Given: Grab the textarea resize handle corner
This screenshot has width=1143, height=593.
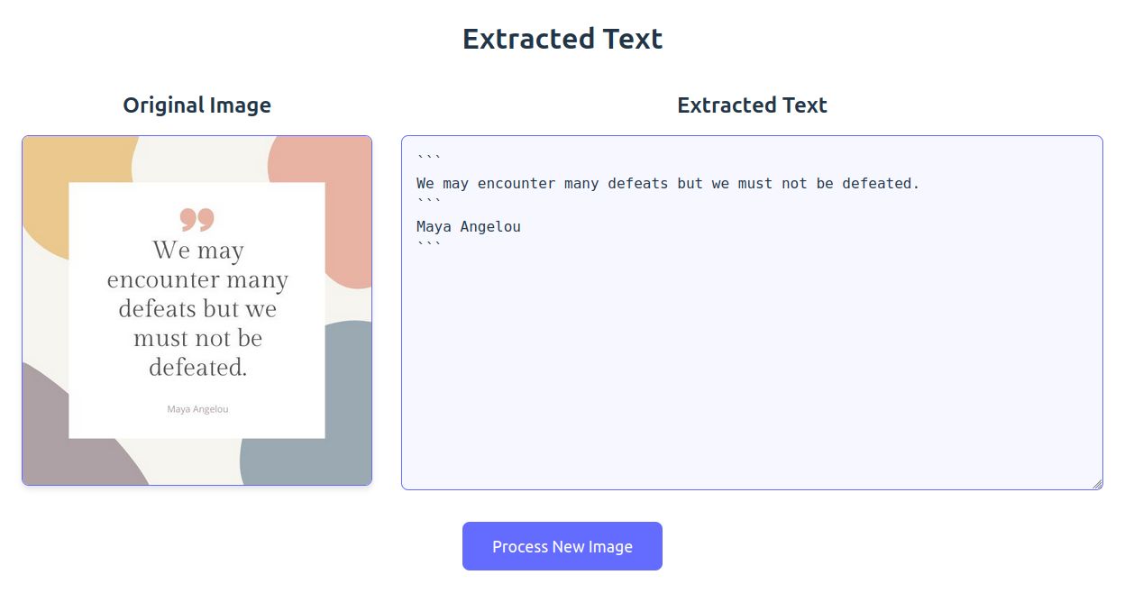Looking at the screenshot, I should 1097,484.
